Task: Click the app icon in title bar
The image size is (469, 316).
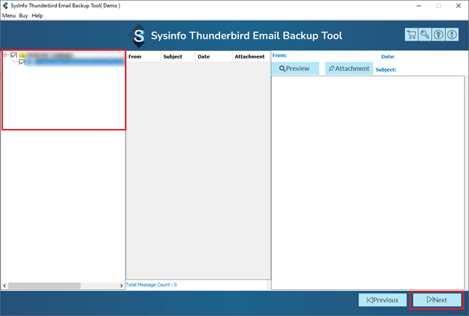Action: click(x=6, y=5)
